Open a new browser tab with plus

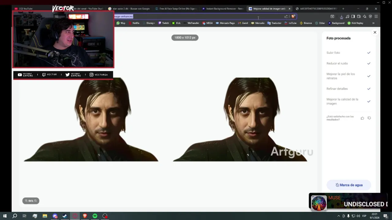[x=343, y=9]
